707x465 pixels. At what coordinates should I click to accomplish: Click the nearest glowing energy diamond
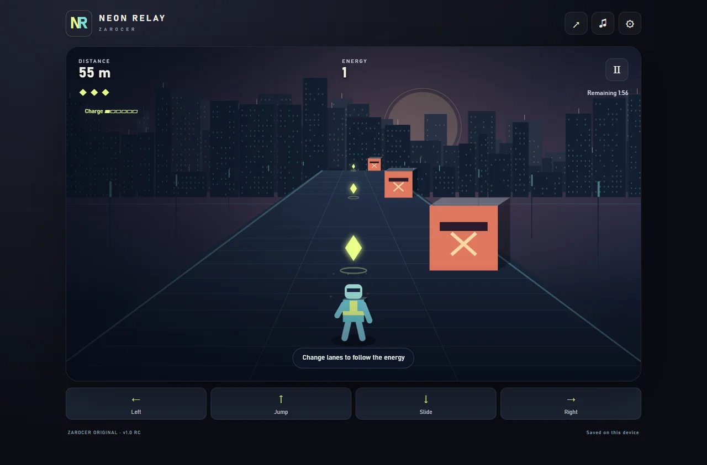(x=353, y=248)
